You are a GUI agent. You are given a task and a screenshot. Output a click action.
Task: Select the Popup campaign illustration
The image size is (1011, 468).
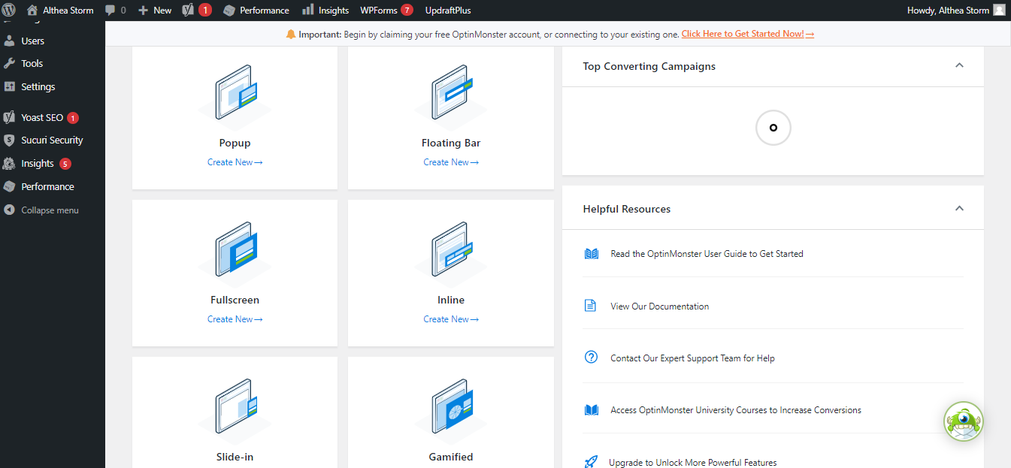pos(235,97)
